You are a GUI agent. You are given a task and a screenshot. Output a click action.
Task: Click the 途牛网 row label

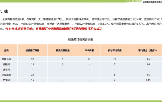pyautogui.click(x=6, y=70)
